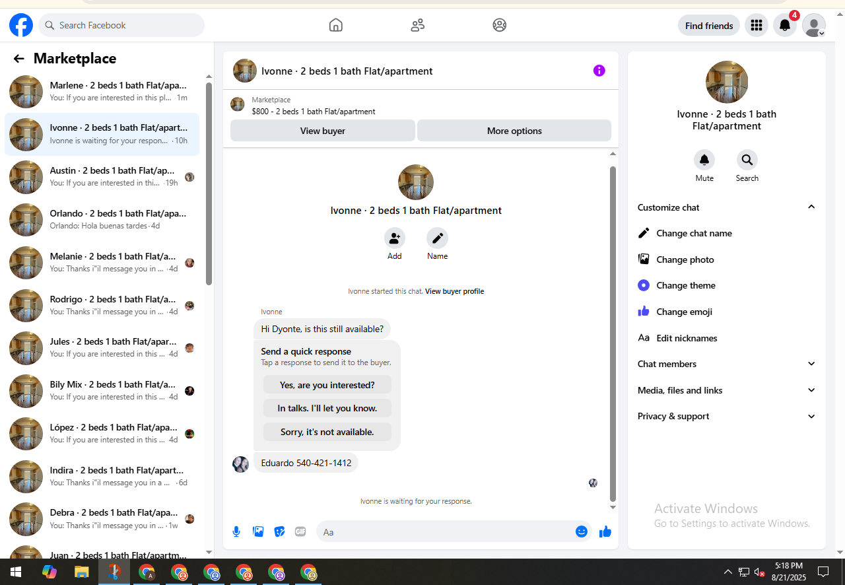Open the Home feed icon

pos(336,25)
